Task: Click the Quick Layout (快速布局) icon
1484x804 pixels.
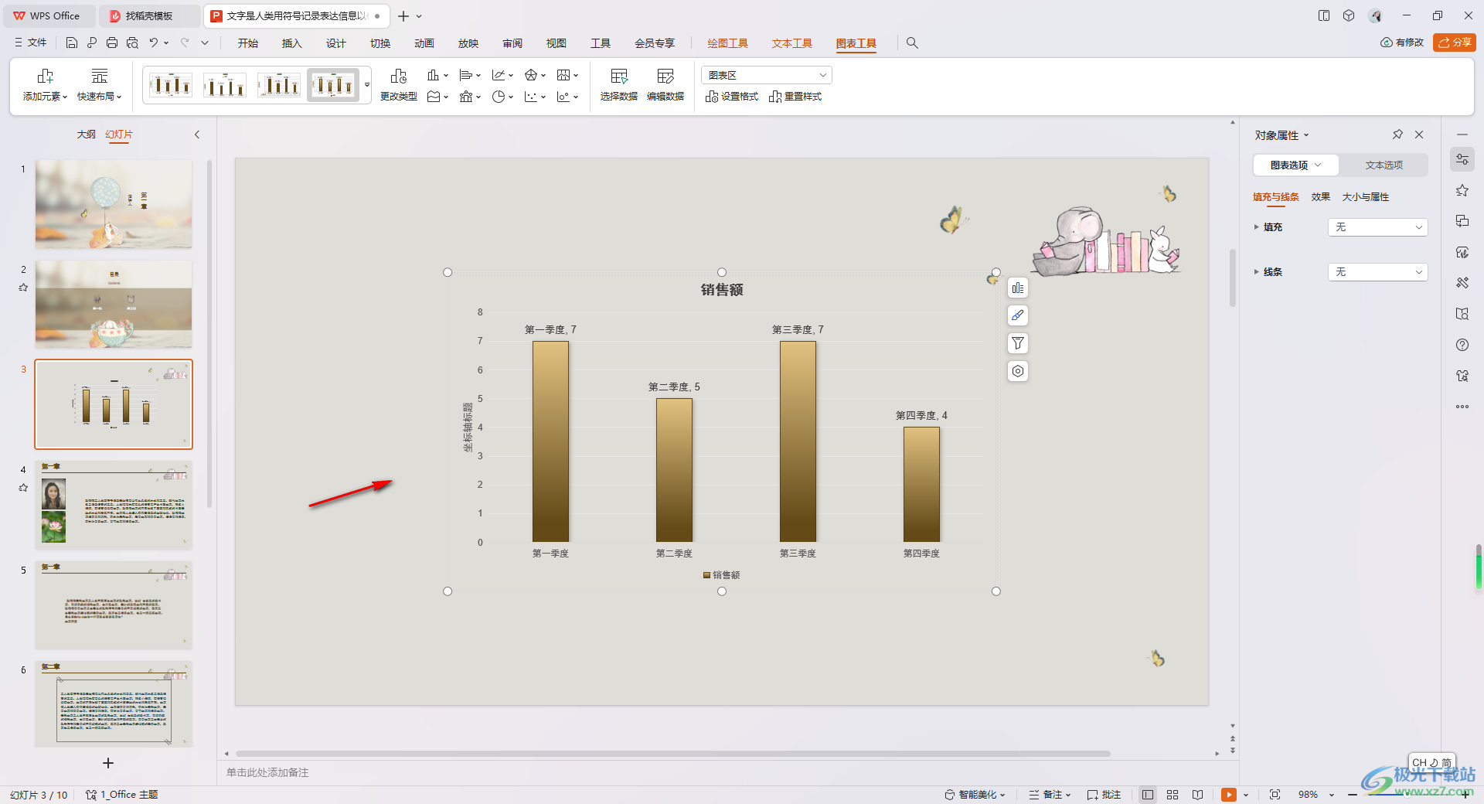Action: [100, 76]
